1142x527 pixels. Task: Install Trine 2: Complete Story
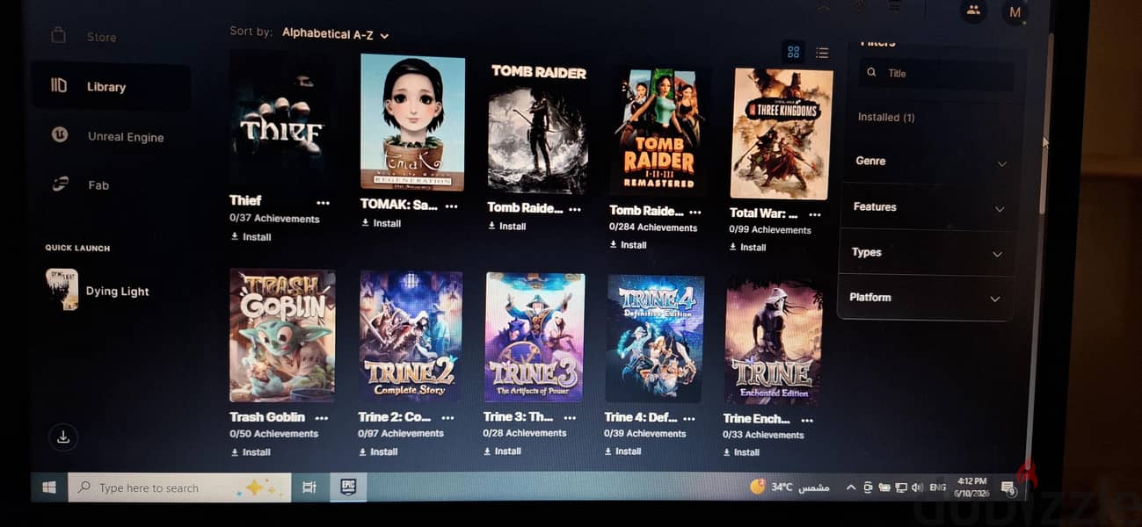[379, 451]
